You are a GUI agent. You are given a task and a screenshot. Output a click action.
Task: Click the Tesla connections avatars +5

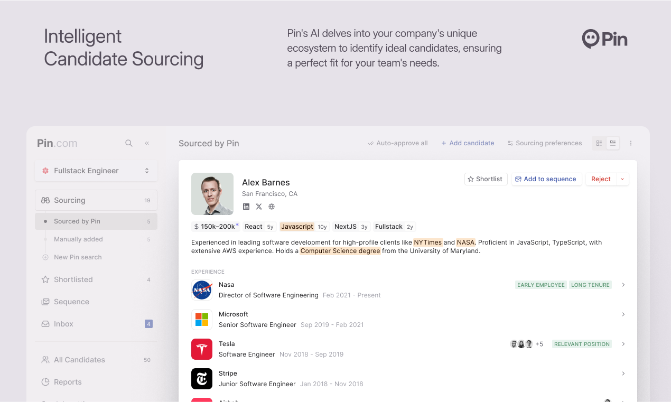[x=526, y=344]
